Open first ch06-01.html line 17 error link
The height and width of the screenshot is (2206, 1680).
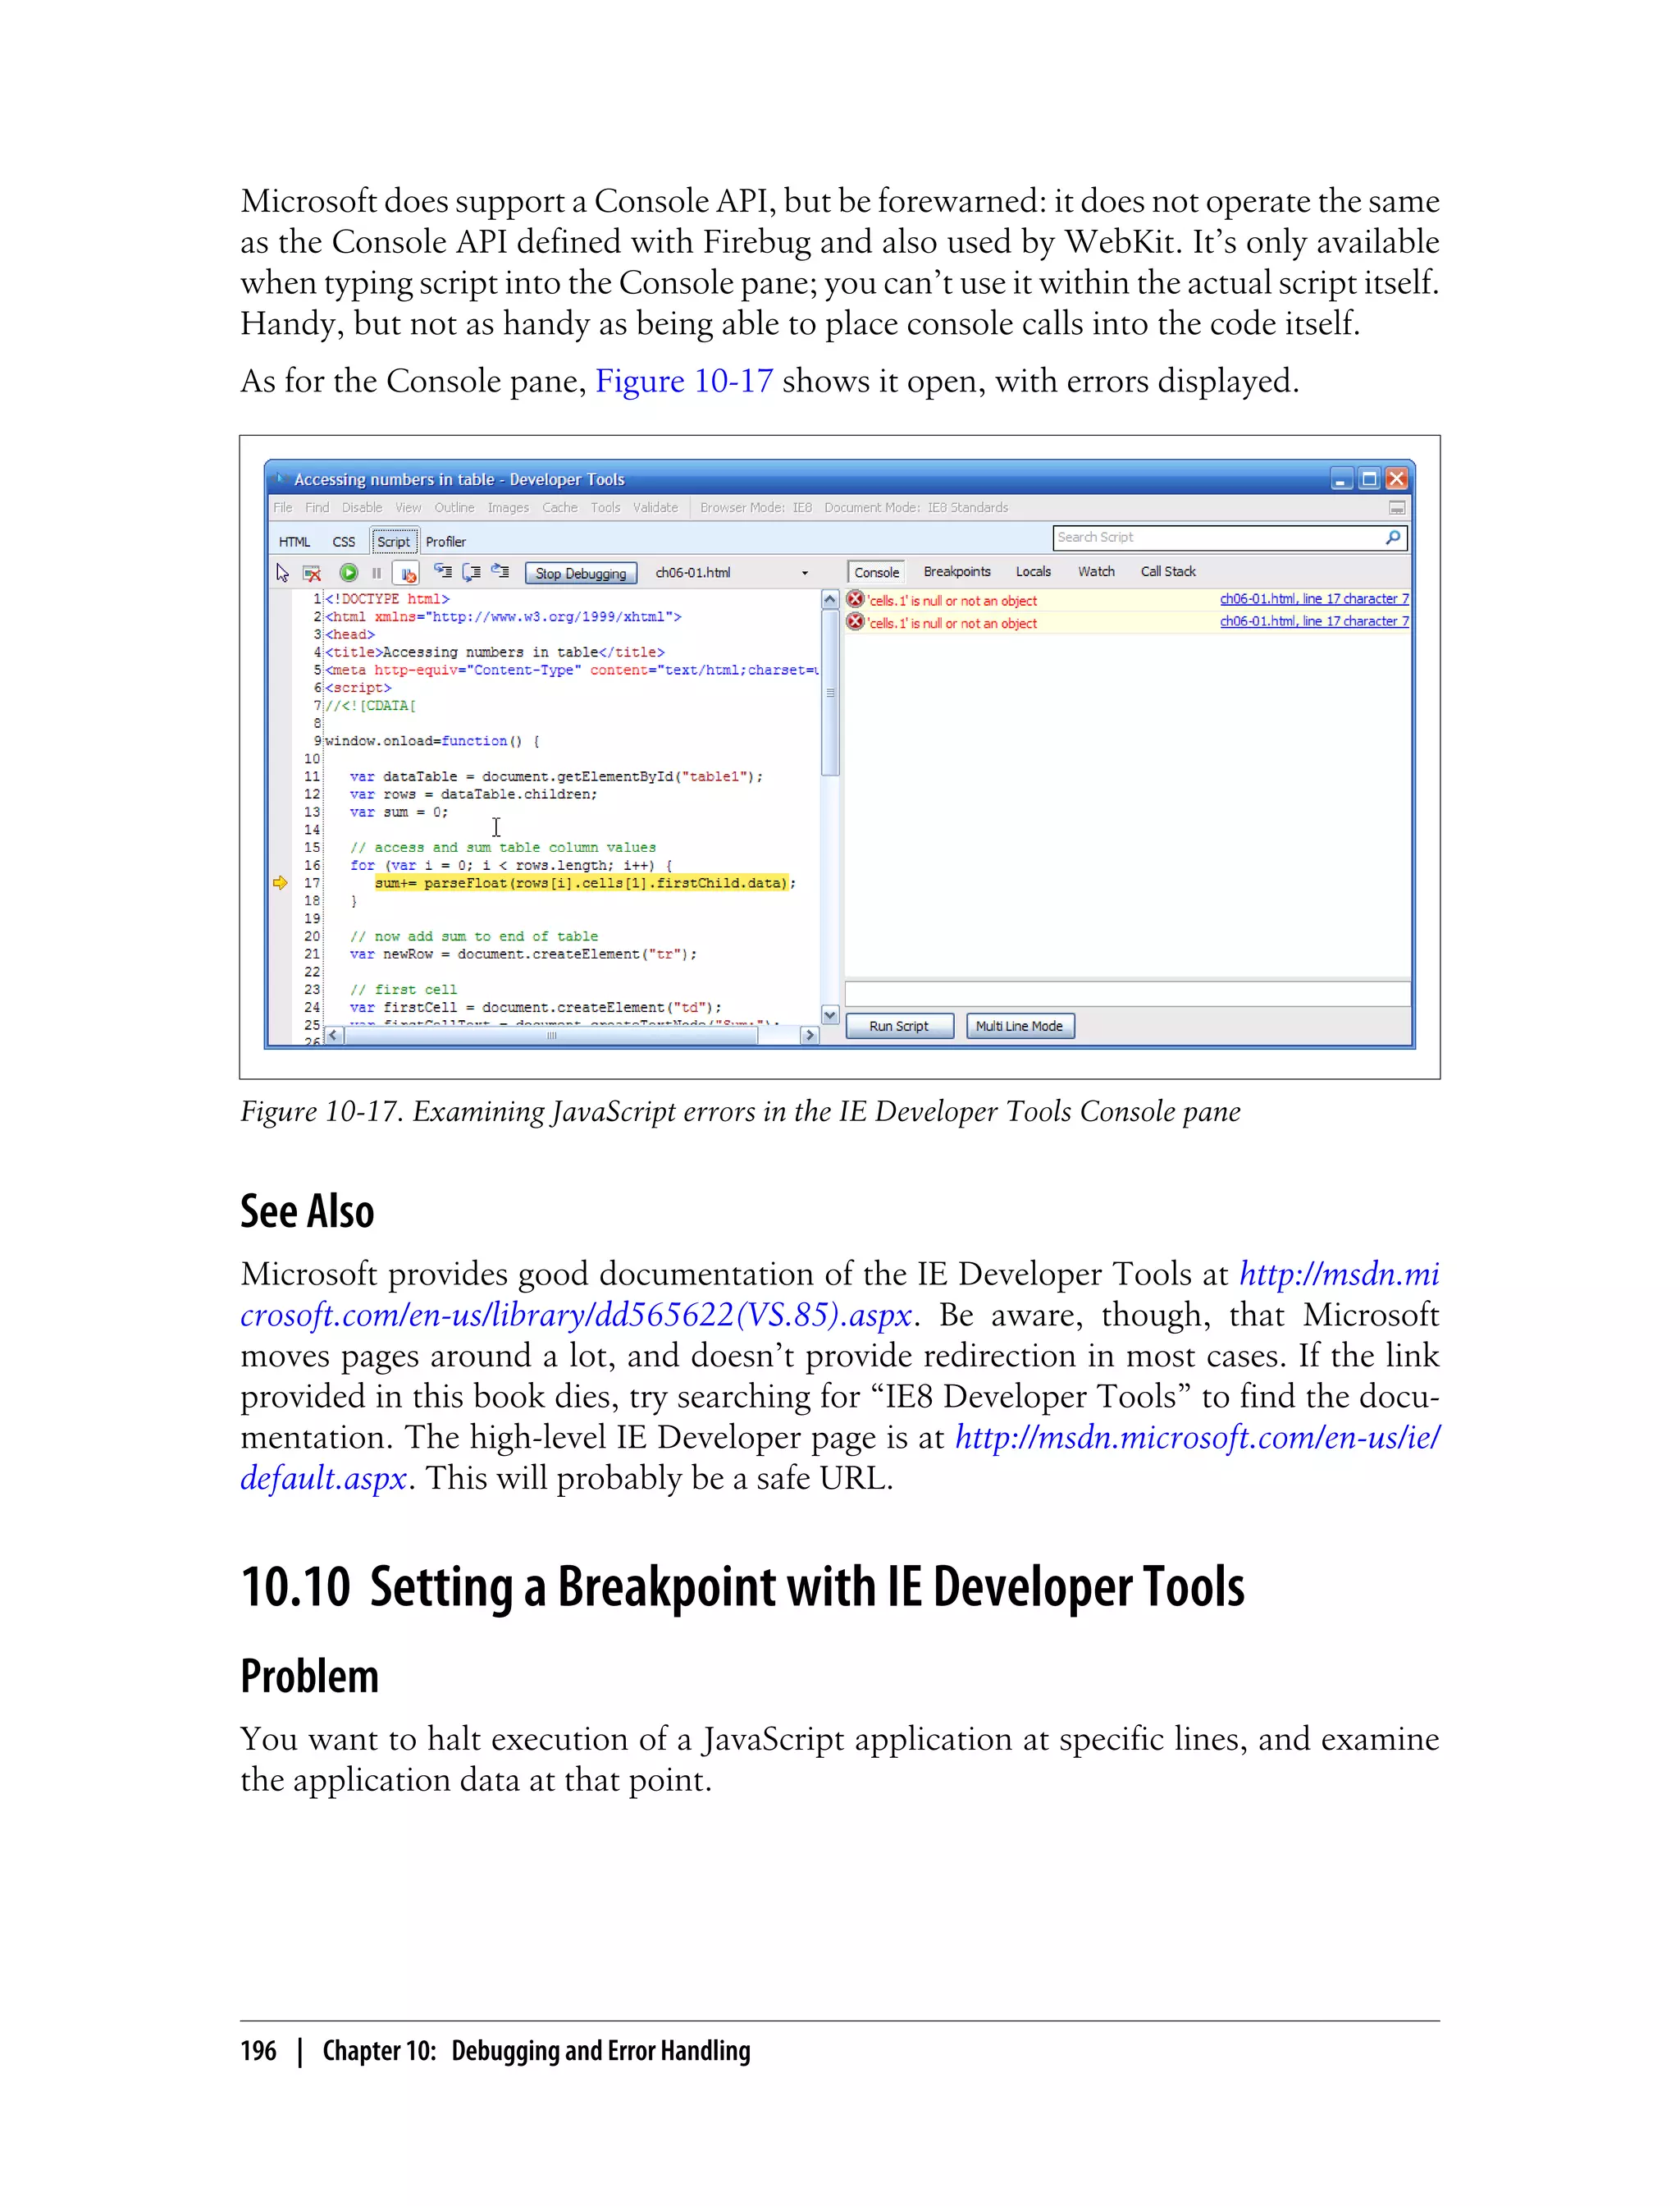pos(1314,598)
